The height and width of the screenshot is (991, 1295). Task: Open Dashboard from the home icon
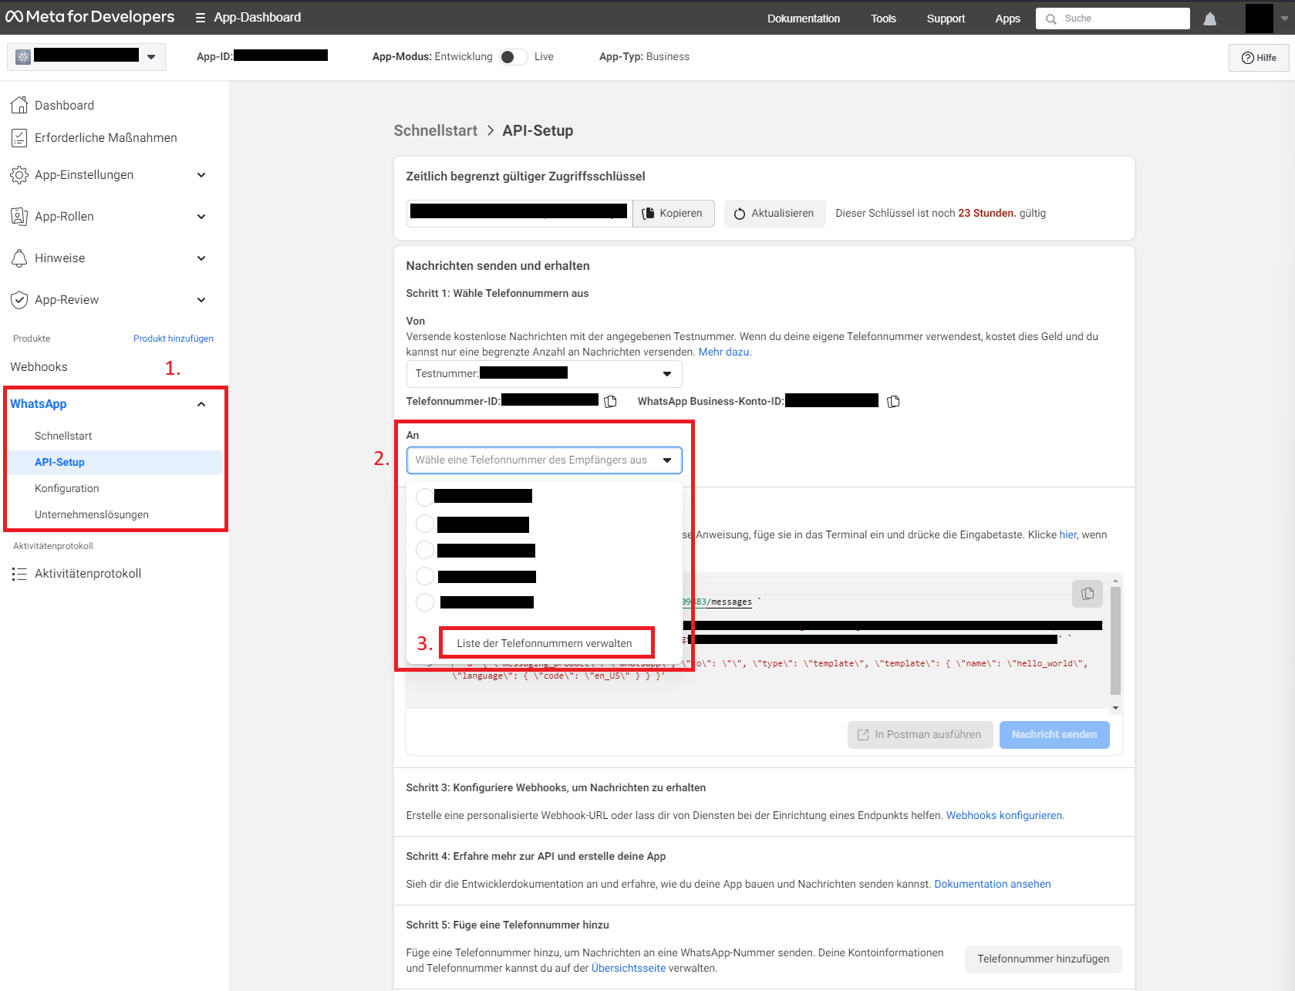[19, 105]
